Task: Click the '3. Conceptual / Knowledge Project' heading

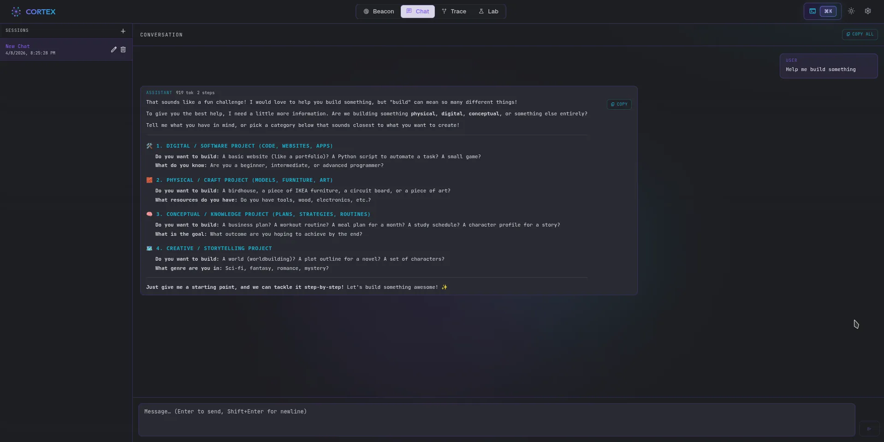Action: [x=263, y=214]
